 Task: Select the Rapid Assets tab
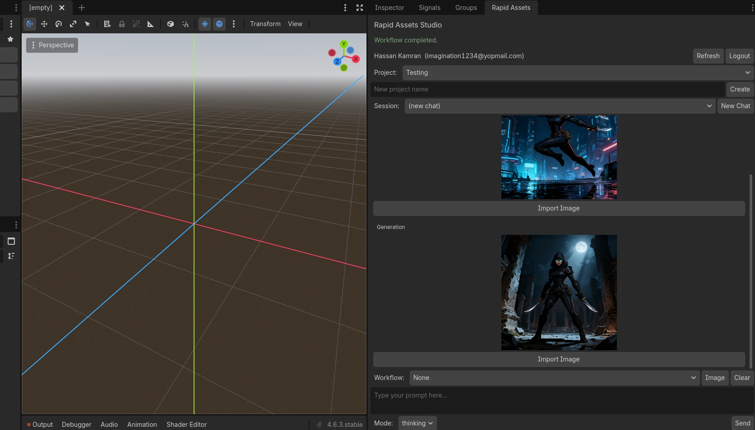pos(511,8)
